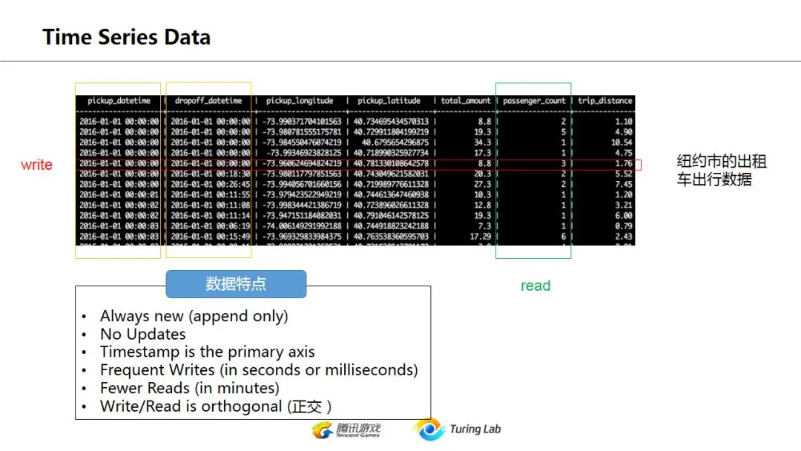The height and width of the screenshot is (451, 801).
Task: Click dropoff time 2016-01-01 00:11:55
Action: point(211,194)
